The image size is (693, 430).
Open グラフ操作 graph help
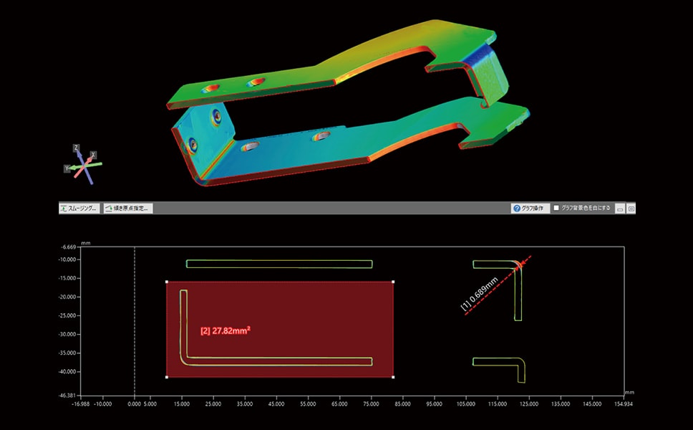tap(530, 208)
